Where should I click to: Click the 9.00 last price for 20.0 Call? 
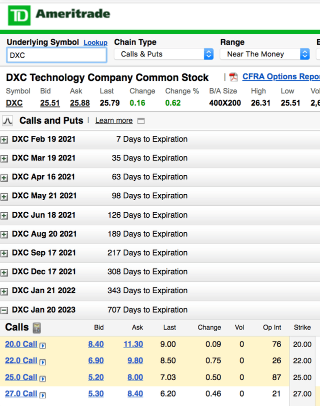point(168,344)
